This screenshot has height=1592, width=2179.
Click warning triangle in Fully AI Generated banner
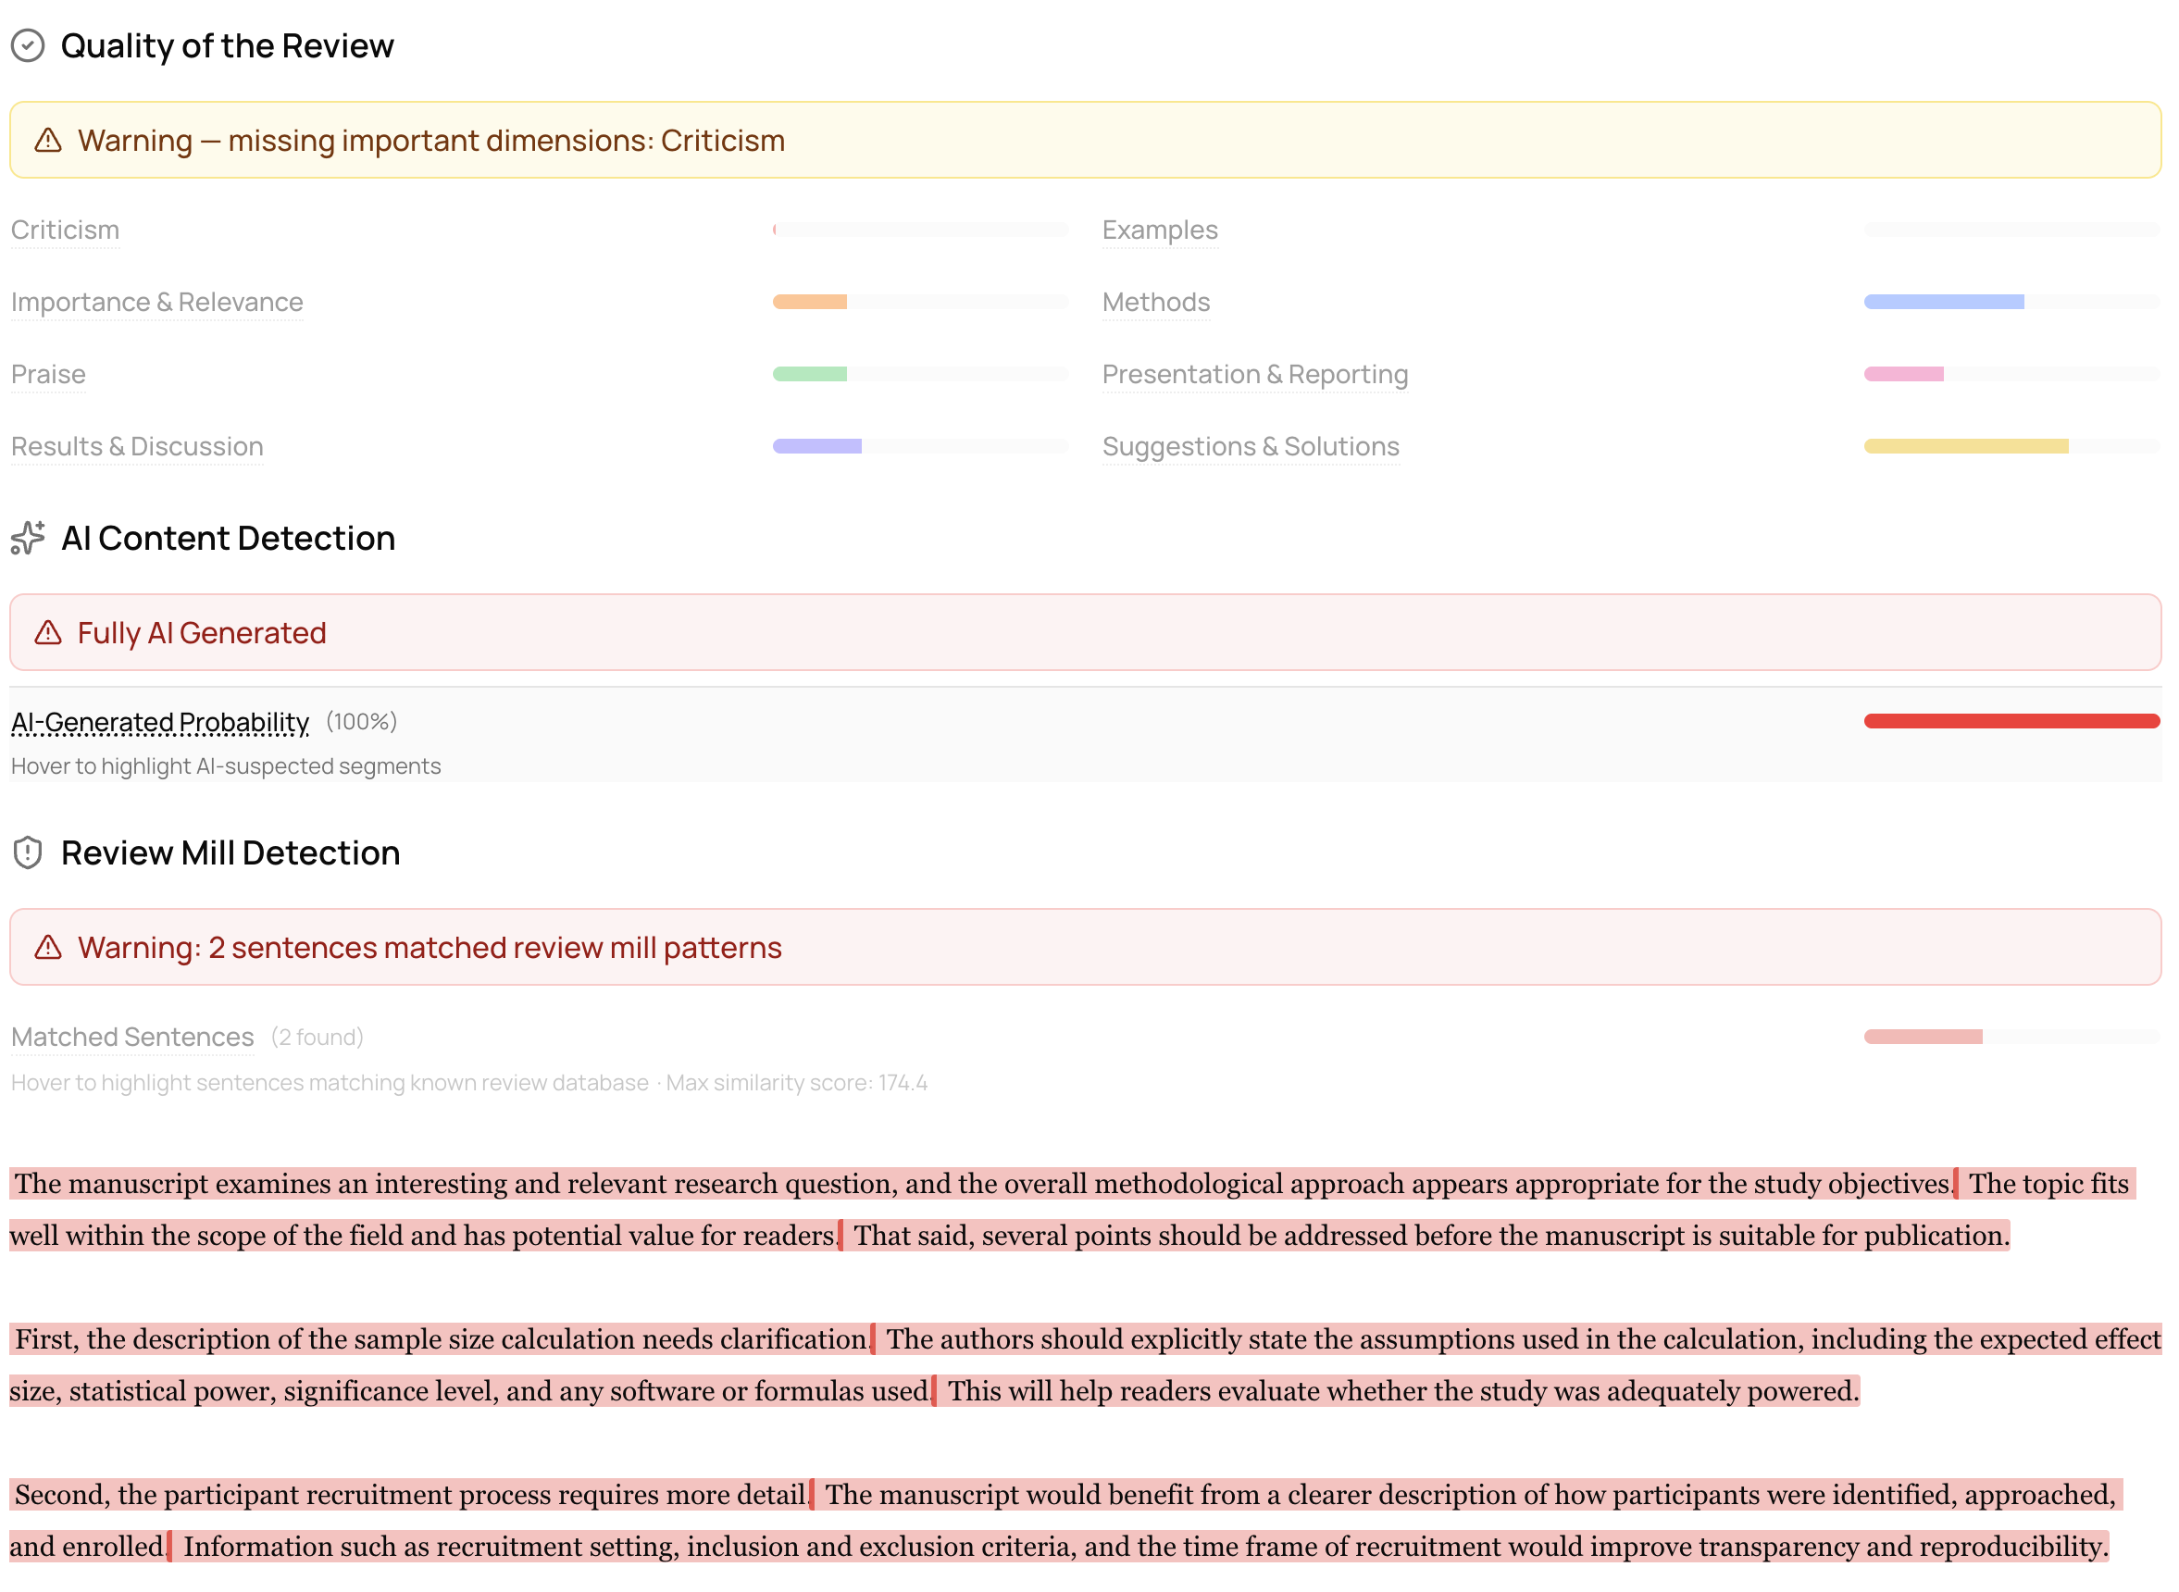coord(48,633)
